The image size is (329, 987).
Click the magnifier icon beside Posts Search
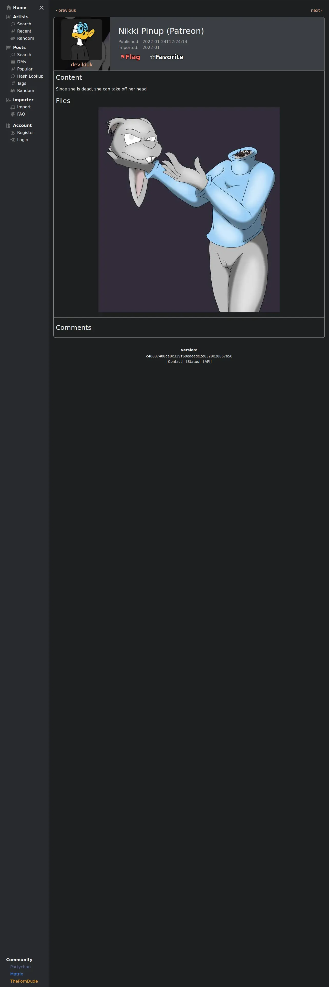click(x=13, y=55)
